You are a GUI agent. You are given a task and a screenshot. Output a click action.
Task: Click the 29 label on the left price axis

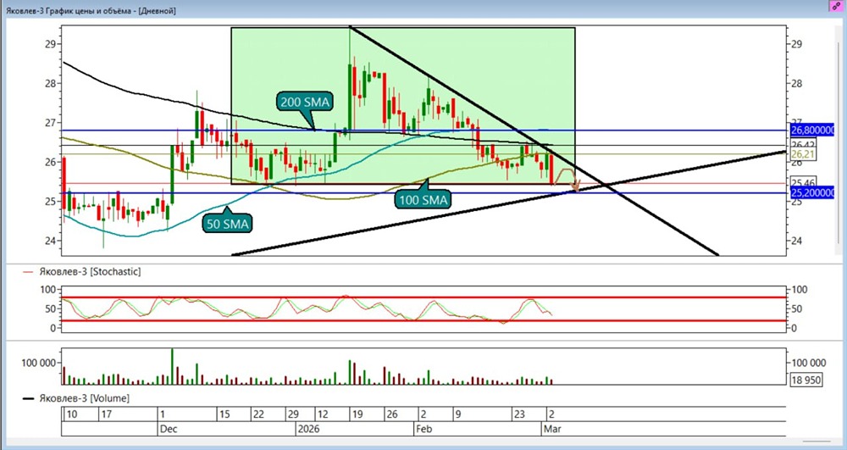[51, 44]
